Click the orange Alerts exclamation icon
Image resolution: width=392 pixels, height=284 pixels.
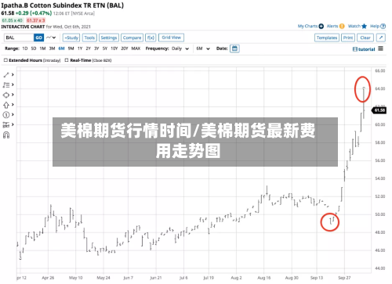pos(342,26)
